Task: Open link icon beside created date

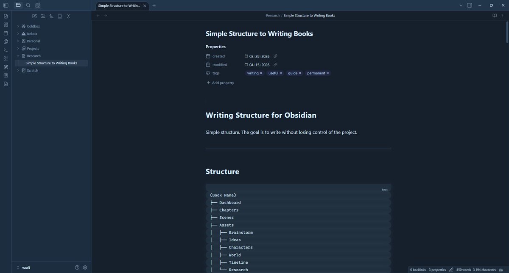Action: pyautogui.click(x=275, y=56)
